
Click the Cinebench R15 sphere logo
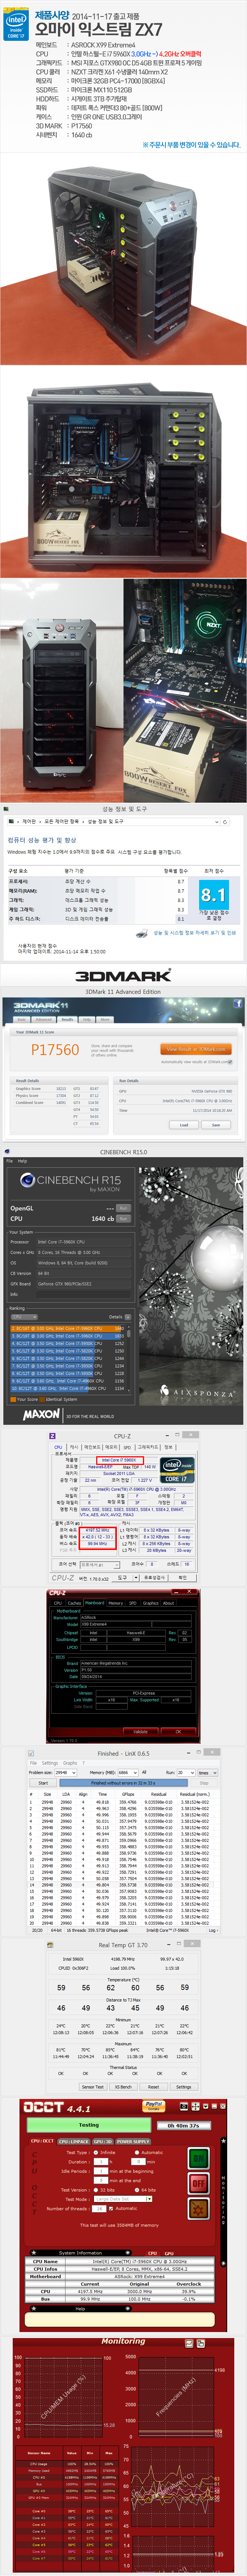(27, 1180)
